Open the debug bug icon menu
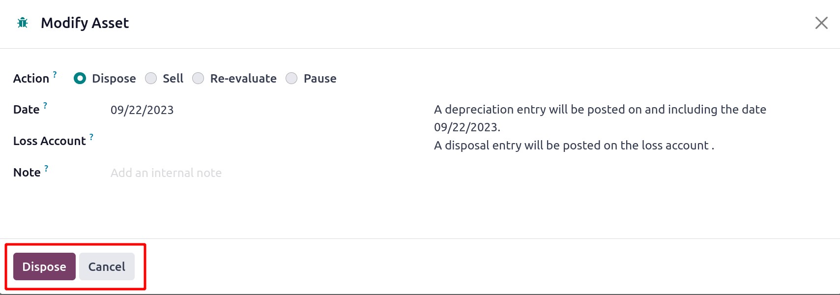Image resolution: width=840 pixels, height=295 pixels. [x=23, y=23]
